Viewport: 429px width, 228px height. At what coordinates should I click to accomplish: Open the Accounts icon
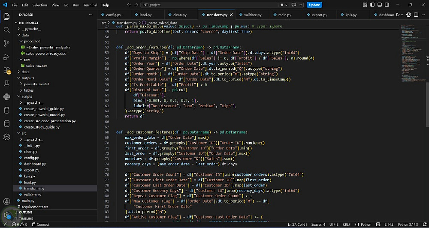tap(6, 202)
